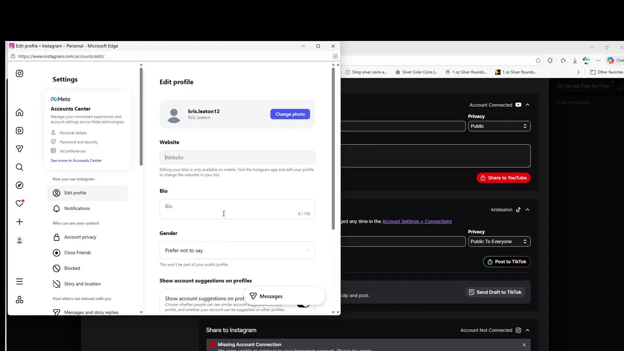Open the floating Messages button
The width and height of the screenshot is (624, 351).
coord(286,296)
